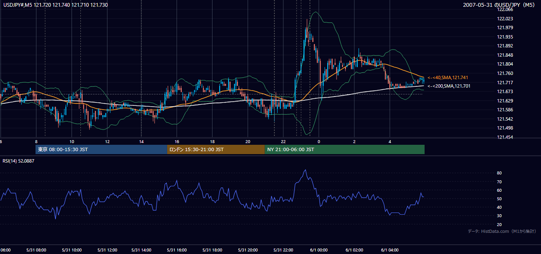Viewport: 541px width, 254px height.
Task: Select the Tokyo 08:00-15:30 JST session bar
Action: tap(102, 149)
